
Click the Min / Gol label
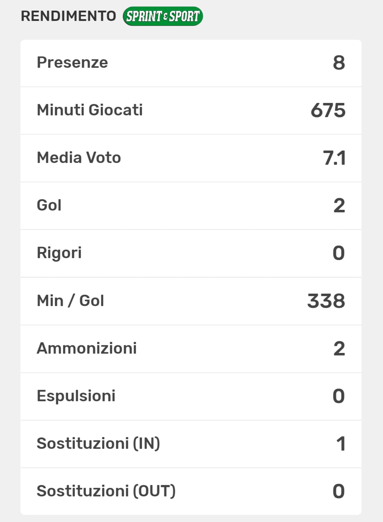70,301
